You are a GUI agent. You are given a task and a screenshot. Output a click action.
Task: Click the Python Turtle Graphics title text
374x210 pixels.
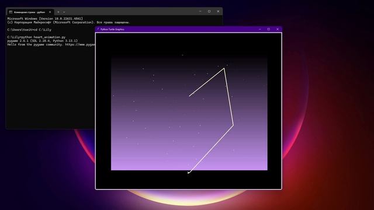tap(112, 29)
